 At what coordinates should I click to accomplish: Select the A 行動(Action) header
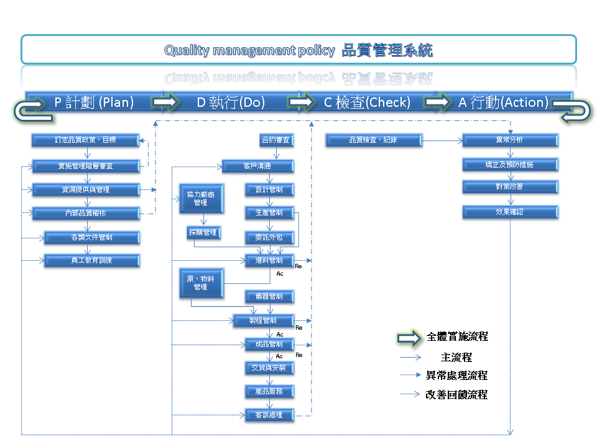[503, 102]
